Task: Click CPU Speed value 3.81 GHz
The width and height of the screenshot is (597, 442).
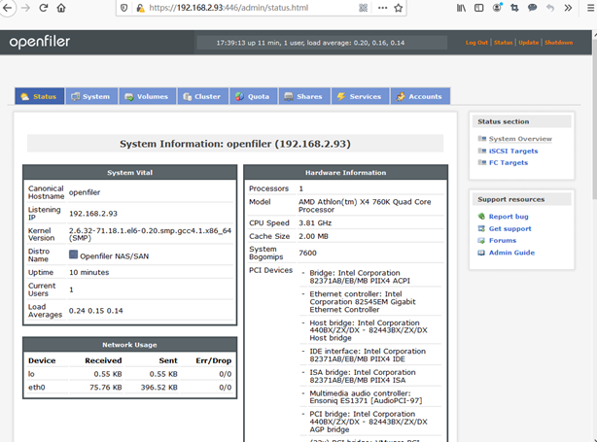Action: pyautogui.click(x=315, y=222)
